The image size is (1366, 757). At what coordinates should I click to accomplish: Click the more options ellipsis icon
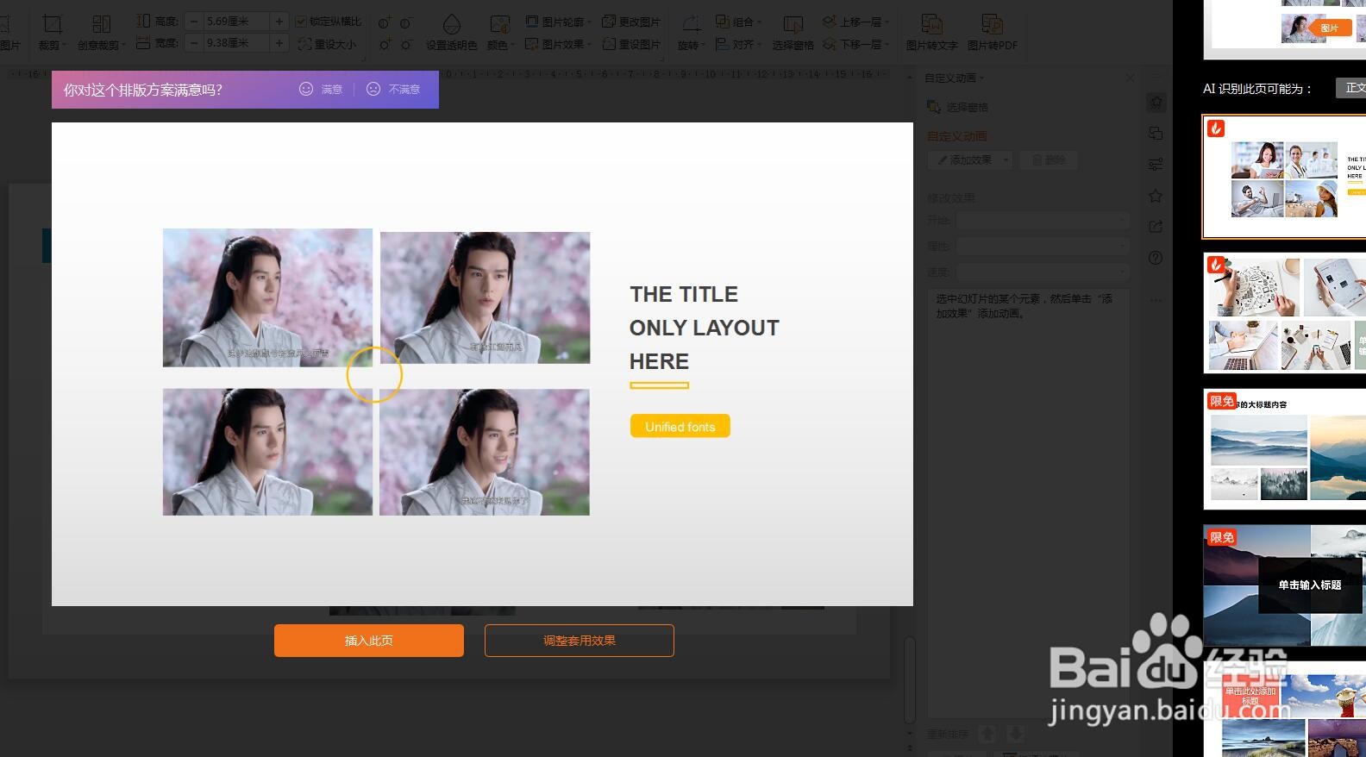tap(1156, 300)
